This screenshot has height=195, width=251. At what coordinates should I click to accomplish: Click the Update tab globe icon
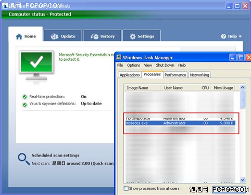click(x=55, y=36)
